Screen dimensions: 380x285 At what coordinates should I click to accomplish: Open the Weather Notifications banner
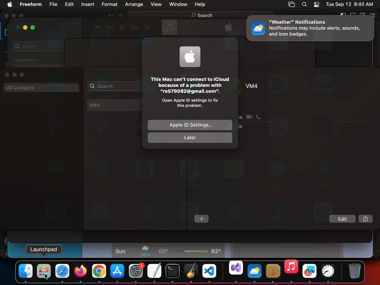click(310, 28)
